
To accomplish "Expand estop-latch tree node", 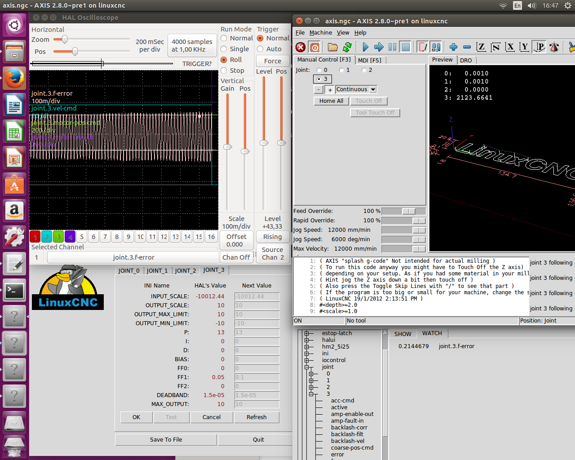I will (307, 333).
